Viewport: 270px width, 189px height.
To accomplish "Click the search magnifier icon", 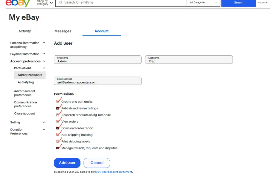I will 61,3.
